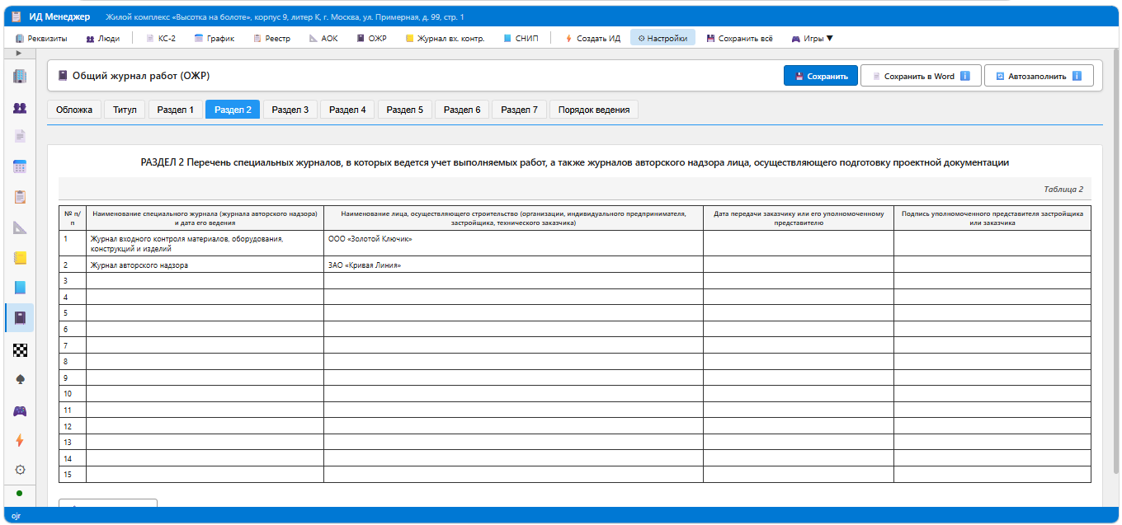The height and width of the screenshot is (525, 1122).
Task: Click the app logo icon in title bar
Action: [16, 16]
